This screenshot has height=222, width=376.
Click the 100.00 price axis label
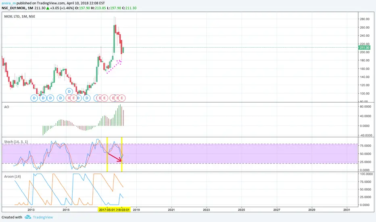pos(364,93)
